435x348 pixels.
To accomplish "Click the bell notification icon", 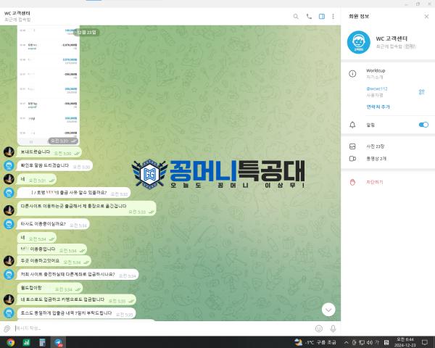I will pos(352,125).
